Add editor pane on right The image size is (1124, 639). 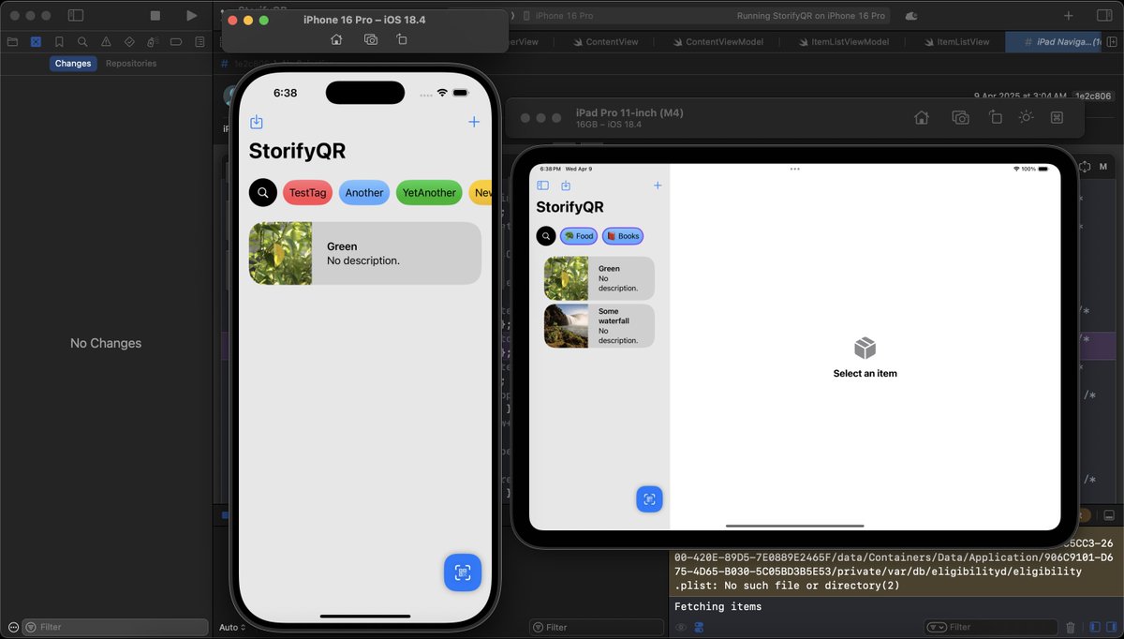point(1113,42)
